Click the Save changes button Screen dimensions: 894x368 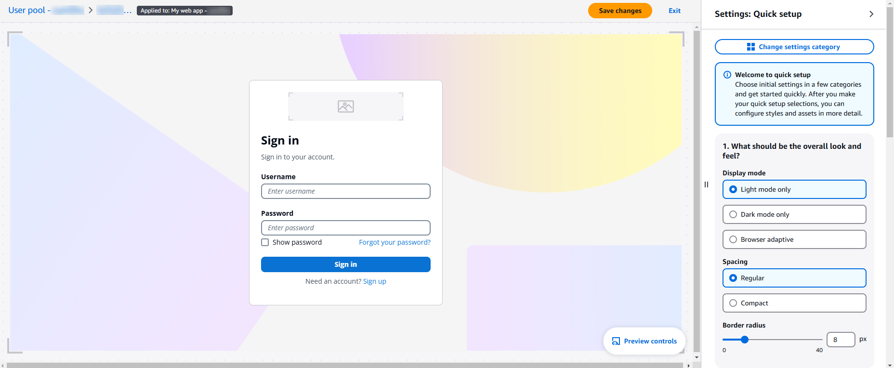pos(619,11)
